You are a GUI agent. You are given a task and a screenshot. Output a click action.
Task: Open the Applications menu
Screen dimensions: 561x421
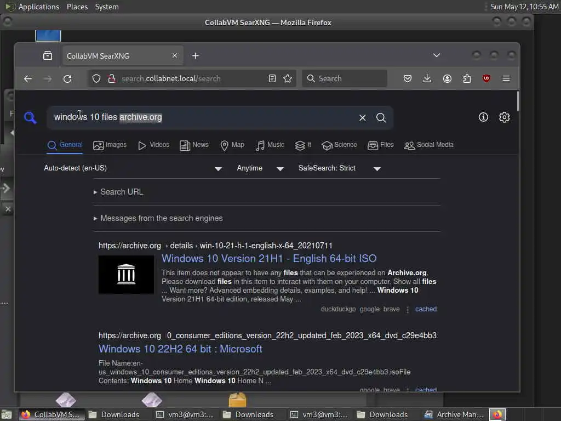click(39, 7)
